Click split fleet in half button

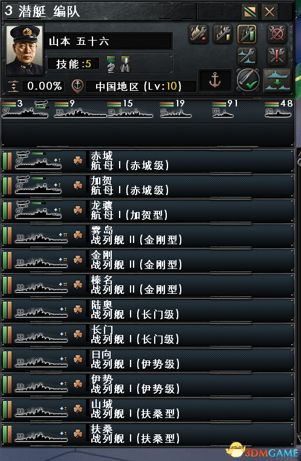click(x=277, y=80)
